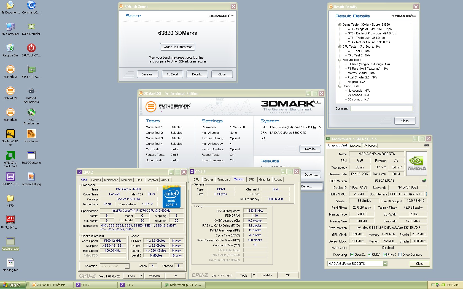The image size is (463, 289).
Task: Open CommandC desktop shortcut
Action: coord(31,7)
